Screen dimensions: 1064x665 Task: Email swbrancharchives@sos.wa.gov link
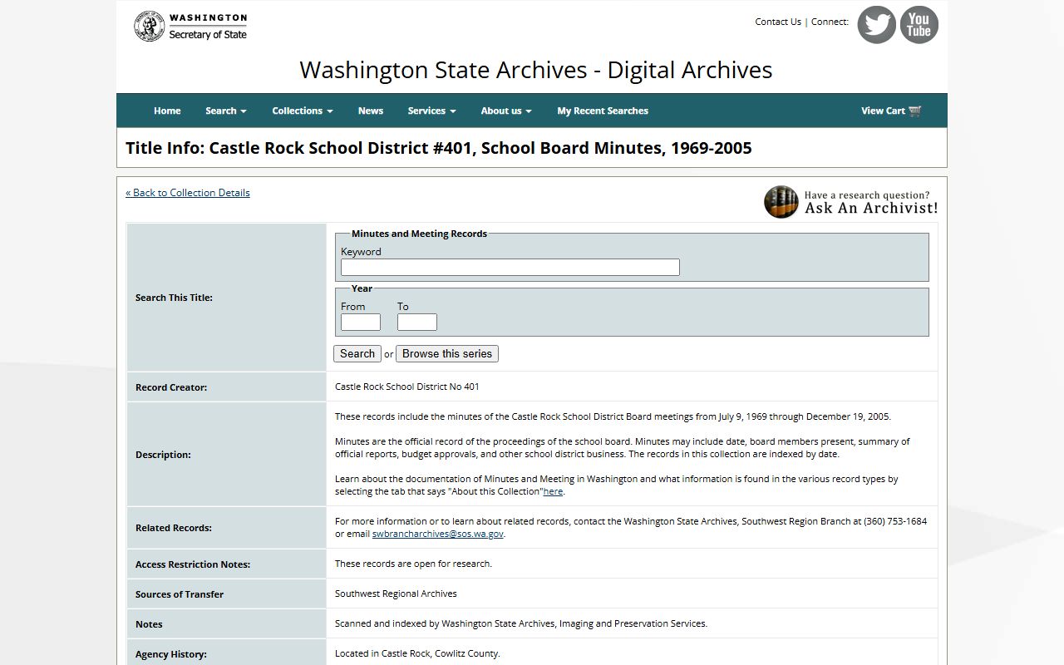click(x=438, y=534)
